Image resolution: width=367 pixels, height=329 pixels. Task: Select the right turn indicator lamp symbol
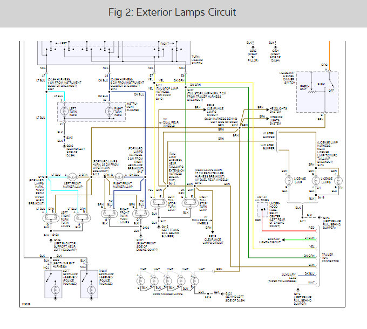pos(109,111)
